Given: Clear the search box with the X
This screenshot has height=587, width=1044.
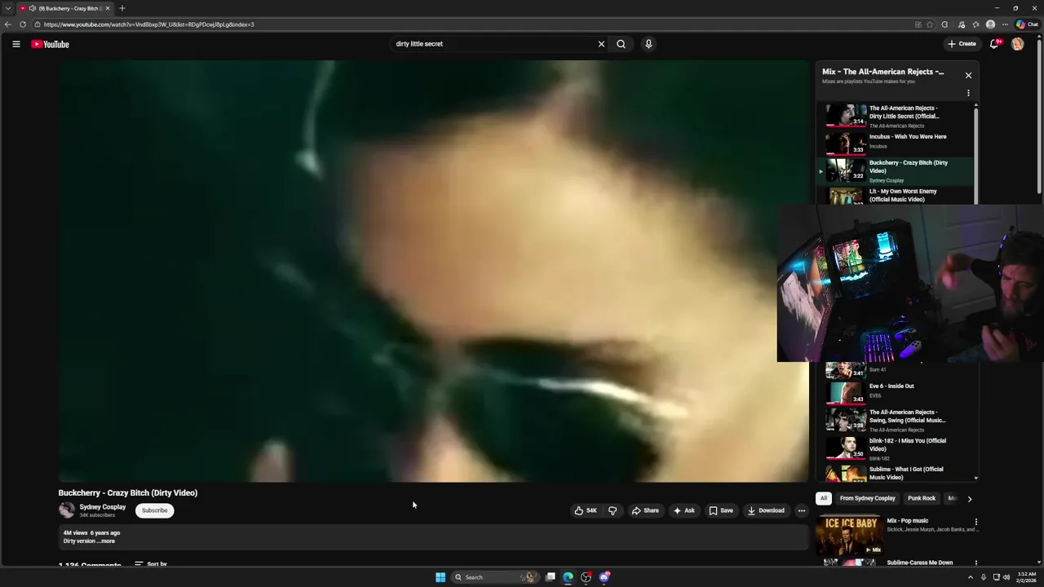Looking at the screenshot, I should (601, 44).
